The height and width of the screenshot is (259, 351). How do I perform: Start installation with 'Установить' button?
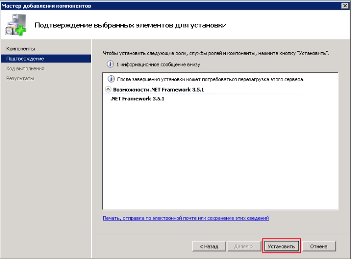pyautogui.click(x=281, y=246)
